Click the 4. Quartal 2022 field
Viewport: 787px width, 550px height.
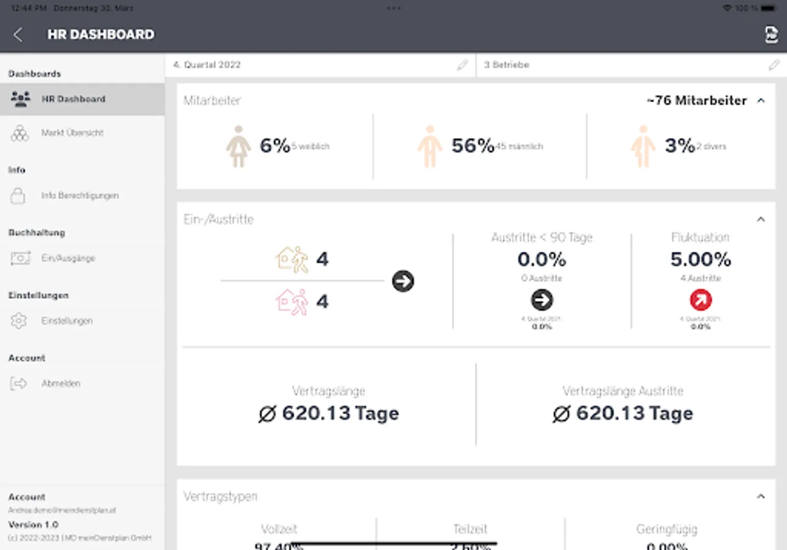click(320, 65)
